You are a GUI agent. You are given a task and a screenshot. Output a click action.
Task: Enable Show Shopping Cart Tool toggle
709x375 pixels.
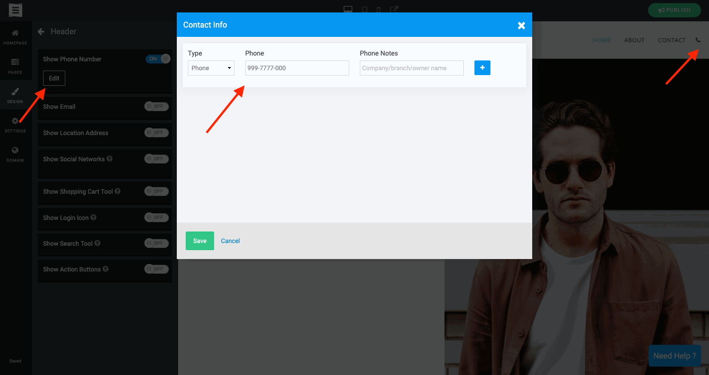(156, 191)
